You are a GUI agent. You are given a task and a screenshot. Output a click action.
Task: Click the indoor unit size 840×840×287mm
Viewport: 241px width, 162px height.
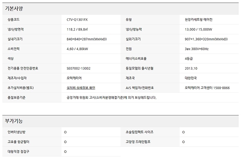click(86, 39)
